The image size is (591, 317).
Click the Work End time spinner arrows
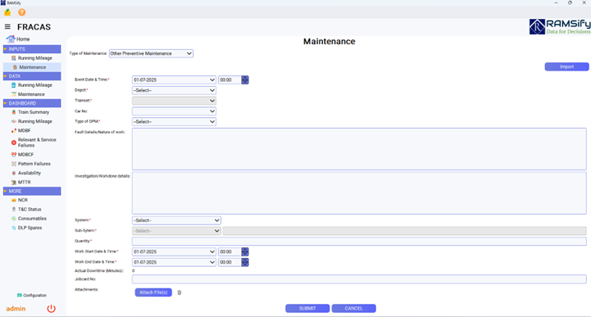[245, 262]
